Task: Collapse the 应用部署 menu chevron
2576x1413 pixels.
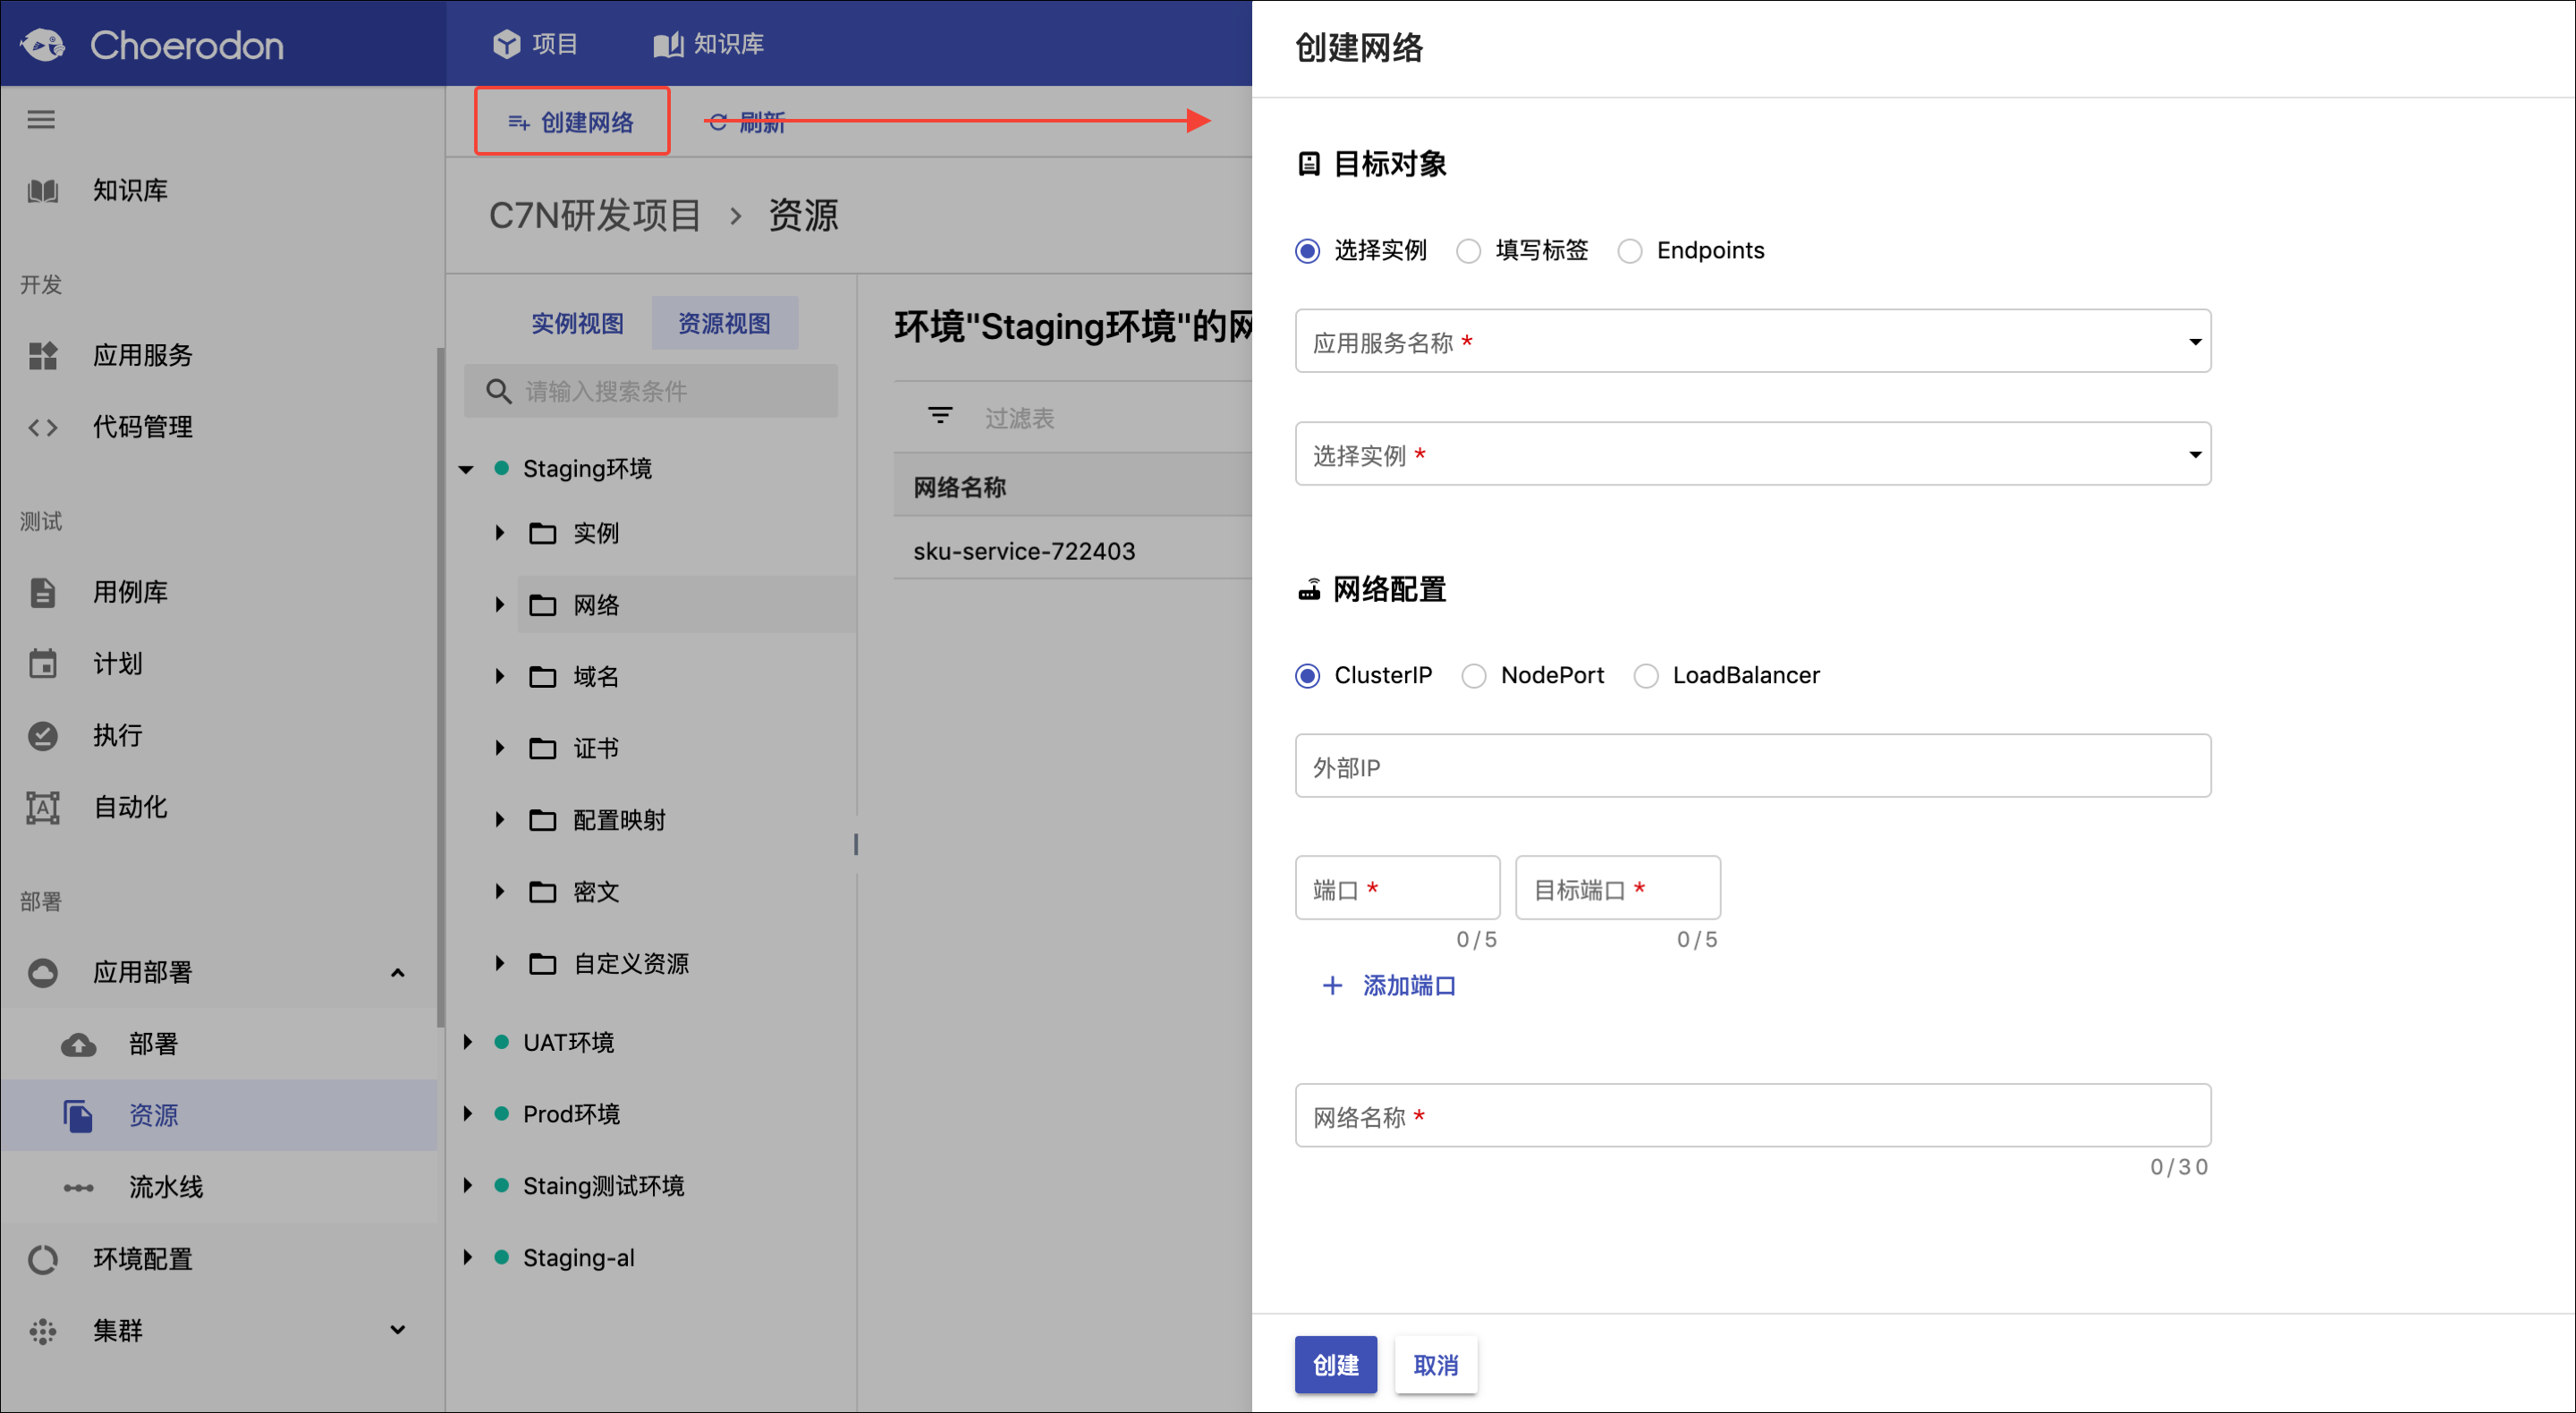Action: [398, 973]
